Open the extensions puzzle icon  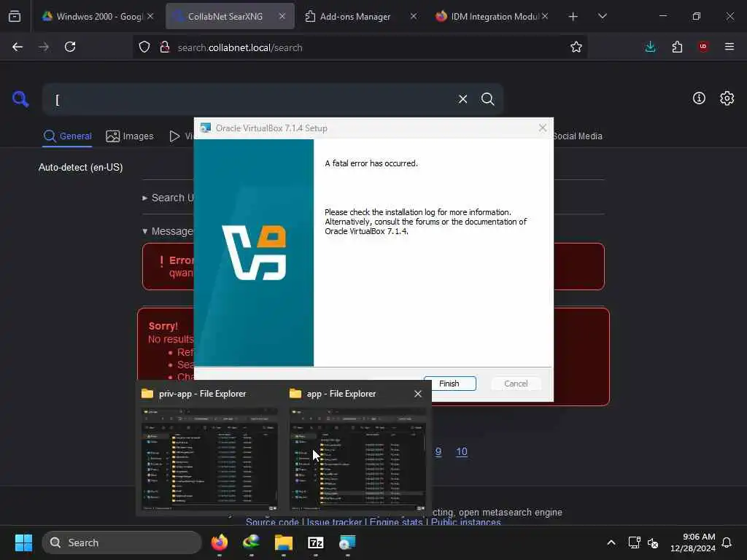(677, 47)
